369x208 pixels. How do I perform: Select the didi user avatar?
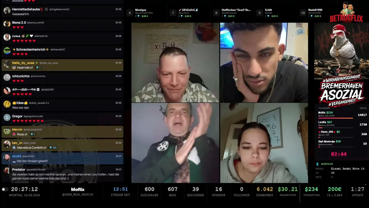7,91
